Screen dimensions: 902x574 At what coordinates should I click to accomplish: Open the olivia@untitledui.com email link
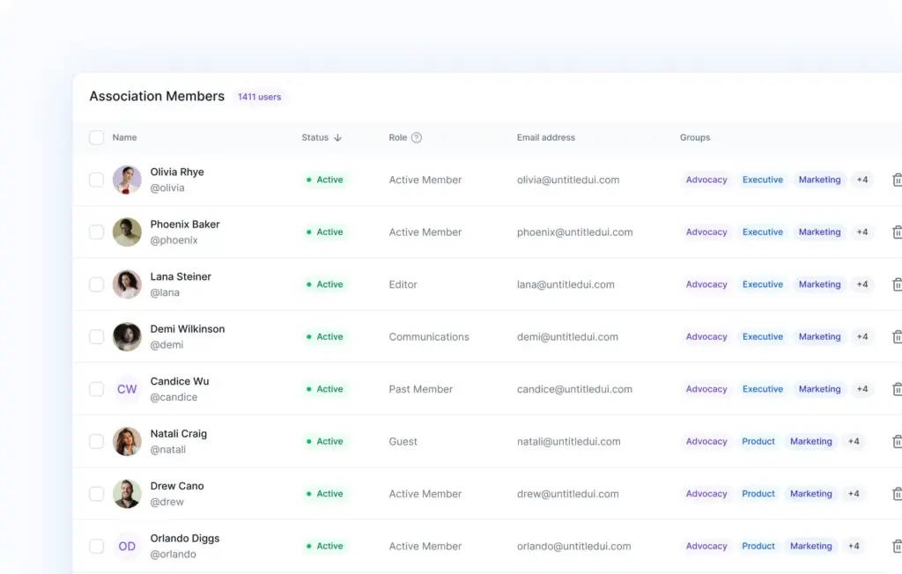click(x=567, y=180)
